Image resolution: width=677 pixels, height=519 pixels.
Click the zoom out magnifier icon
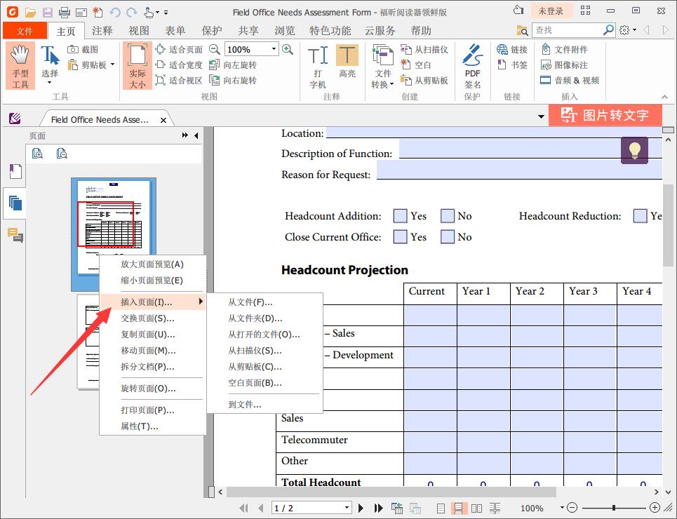coord(214,49)
